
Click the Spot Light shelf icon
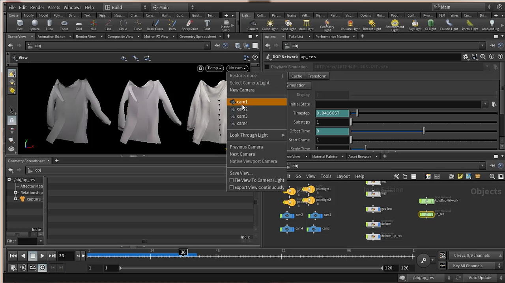288,25
